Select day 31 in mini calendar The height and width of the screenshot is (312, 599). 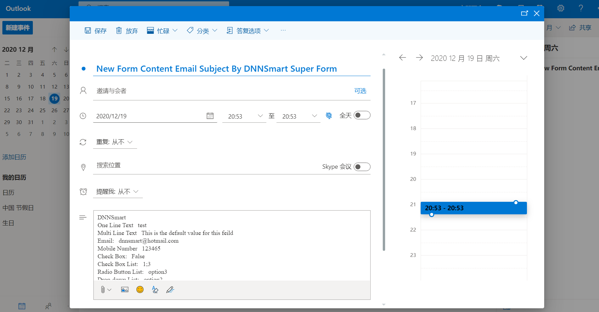pos(31,122)
